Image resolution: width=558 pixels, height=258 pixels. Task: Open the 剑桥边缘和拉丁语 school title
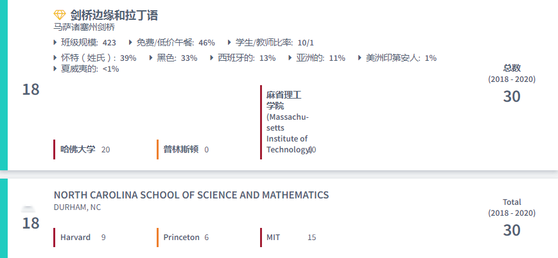coord(114,15)
